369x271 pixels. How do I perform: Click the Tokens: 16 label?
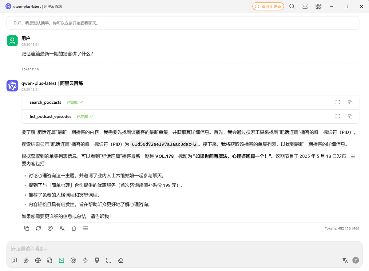pos(30,69)
